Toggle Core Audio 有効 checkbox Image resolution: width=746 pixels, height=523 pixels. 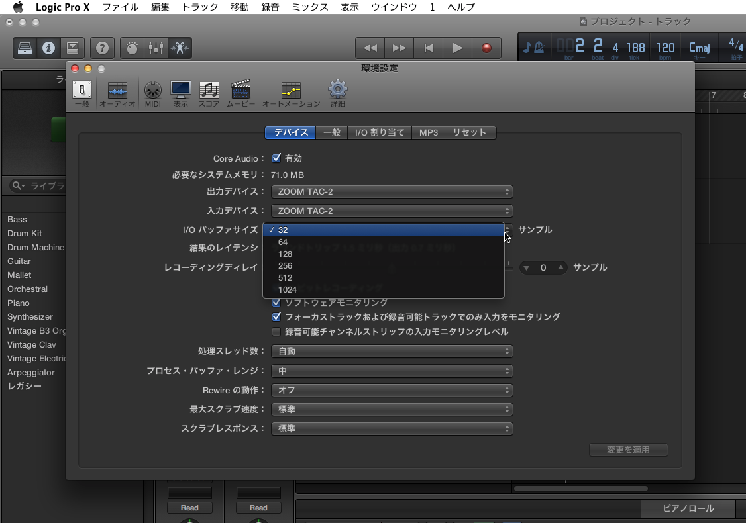[x=276, y=158]
